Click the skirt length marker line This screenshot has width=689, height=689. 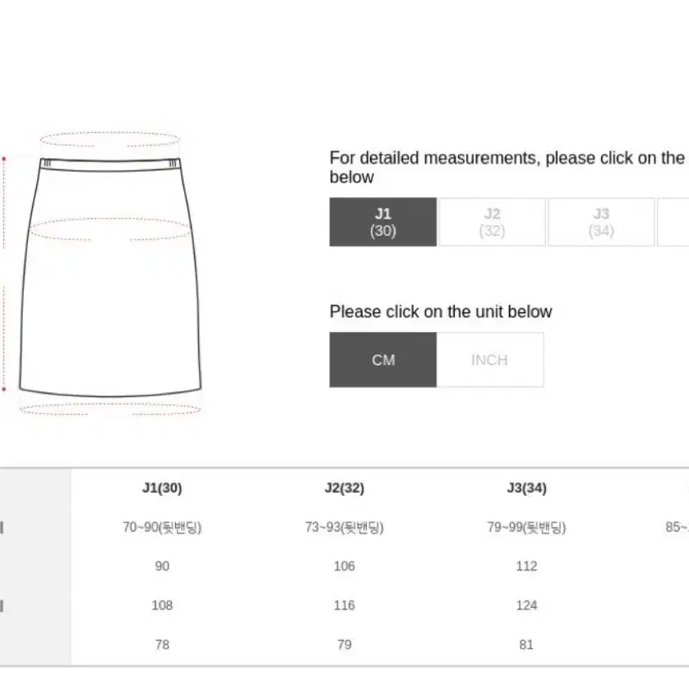[x=4, y=274]
